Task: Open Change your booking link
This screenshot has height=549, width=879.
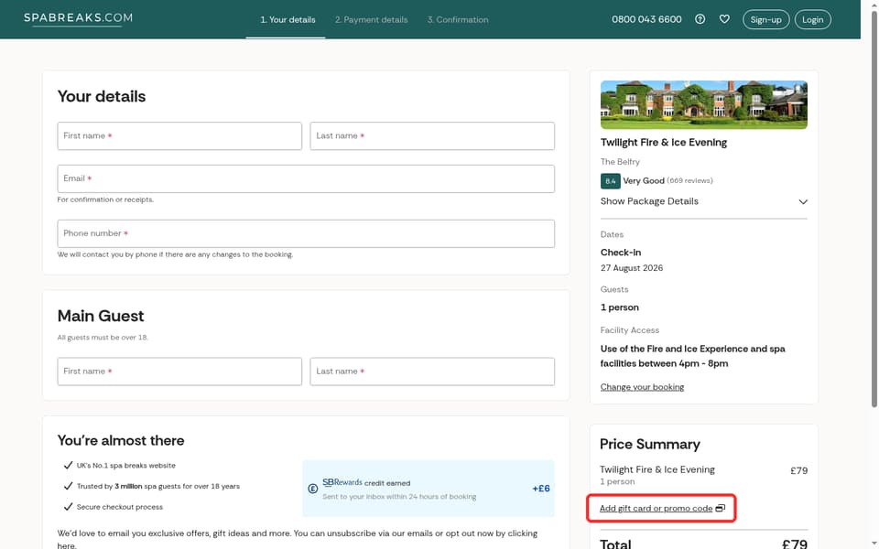Action: [642, 387]
